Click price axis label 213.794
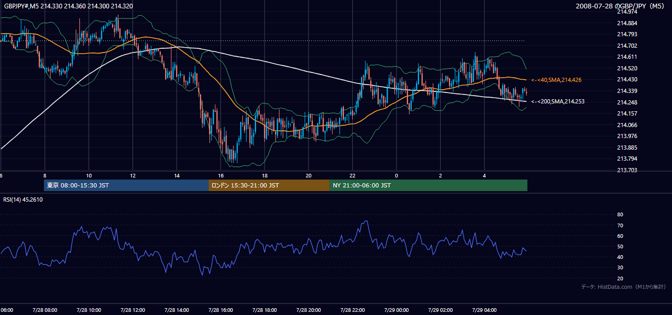Viewport: 672px width, 315px height. pyautogui.click(x=626, y=159)
